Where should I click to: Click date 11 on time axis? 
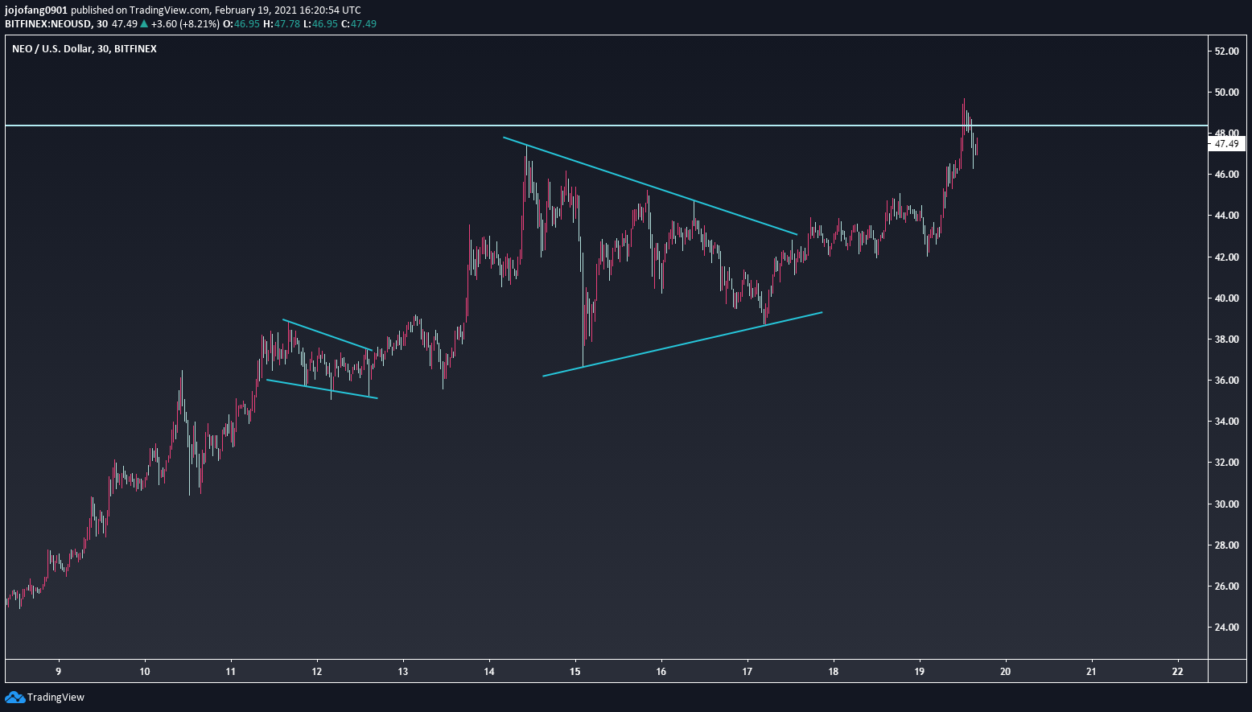231,671
